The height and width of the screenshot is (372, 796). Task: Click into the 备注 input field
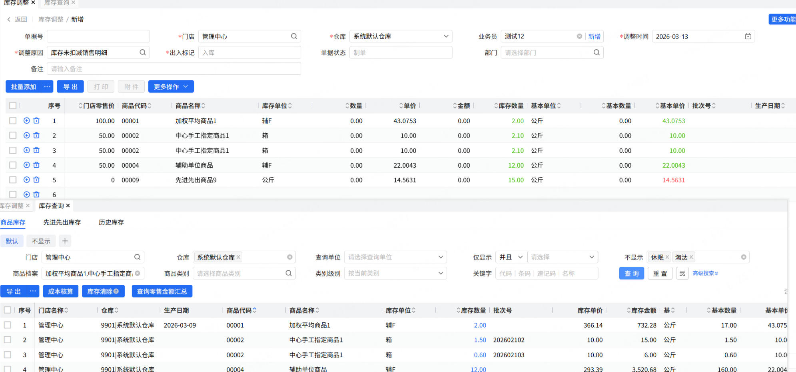tap(174, 69)
